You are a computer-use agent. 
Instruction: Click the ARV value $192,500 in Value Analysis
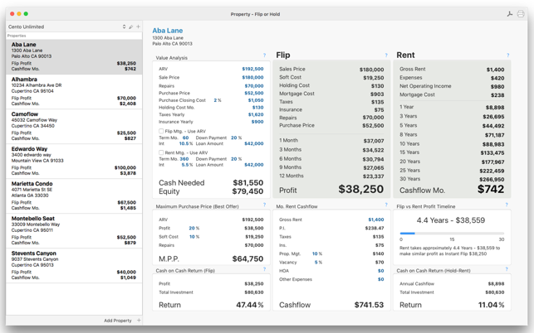click(252, 69)
